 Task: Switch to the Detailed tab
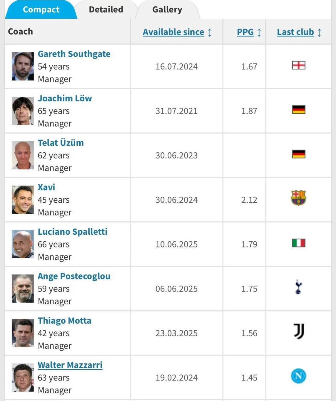[x=106, y=10]
